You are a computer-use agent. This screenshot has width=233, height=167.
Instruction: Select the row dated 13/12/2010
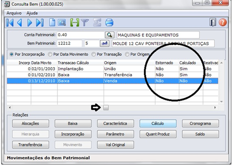[x=113, y=81]
